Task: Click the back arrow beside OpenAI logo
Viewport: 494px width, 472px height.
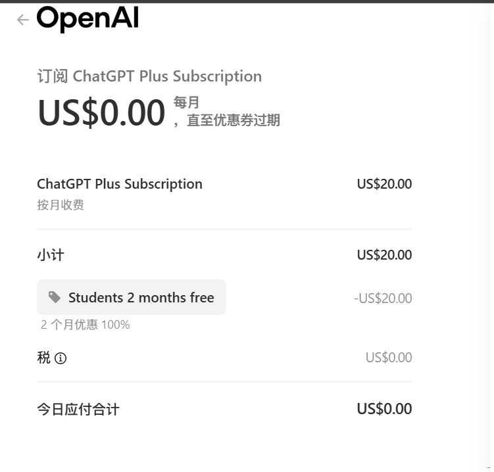Action: click(x=23, y=20)
